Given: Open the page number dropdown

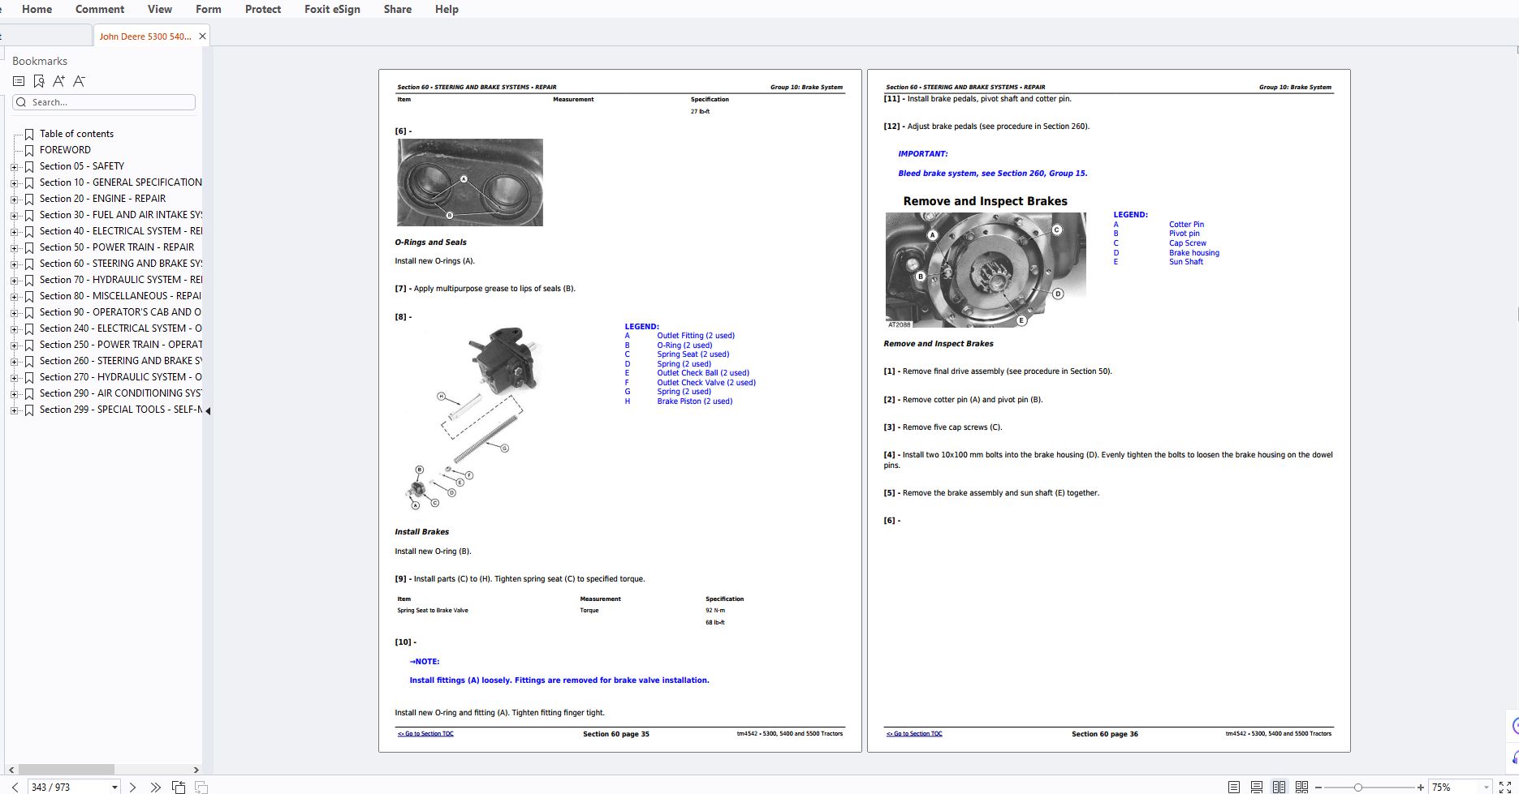Looking at the screenshot, I should click(114, 787).
